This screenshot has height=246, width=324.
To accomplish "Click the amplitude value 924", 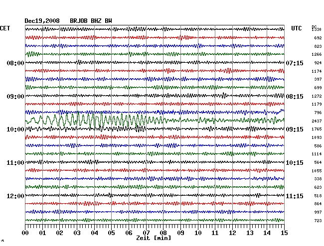I will 318,63.
